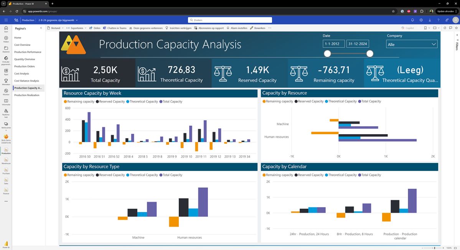
Task: Go to the Cost Overview page
Action: pyautogui.click(x=22, y=45)
